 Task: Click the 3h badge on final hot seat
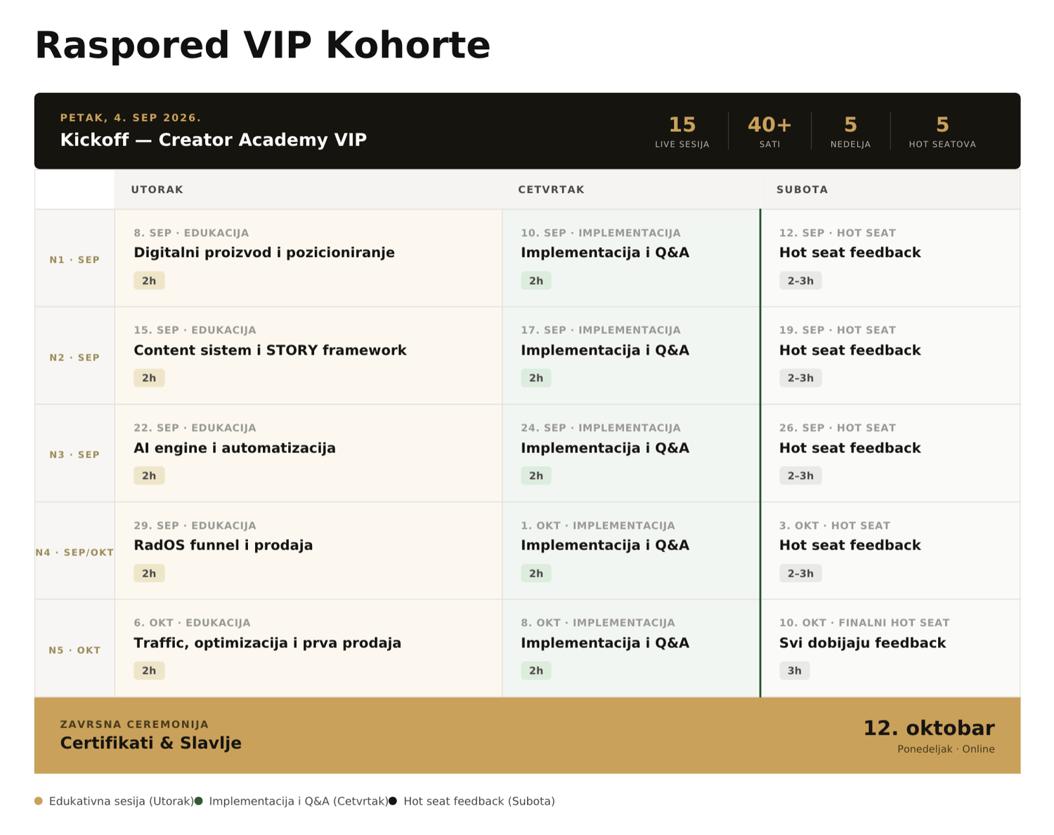pyautogui.click(x=795, y=671)
